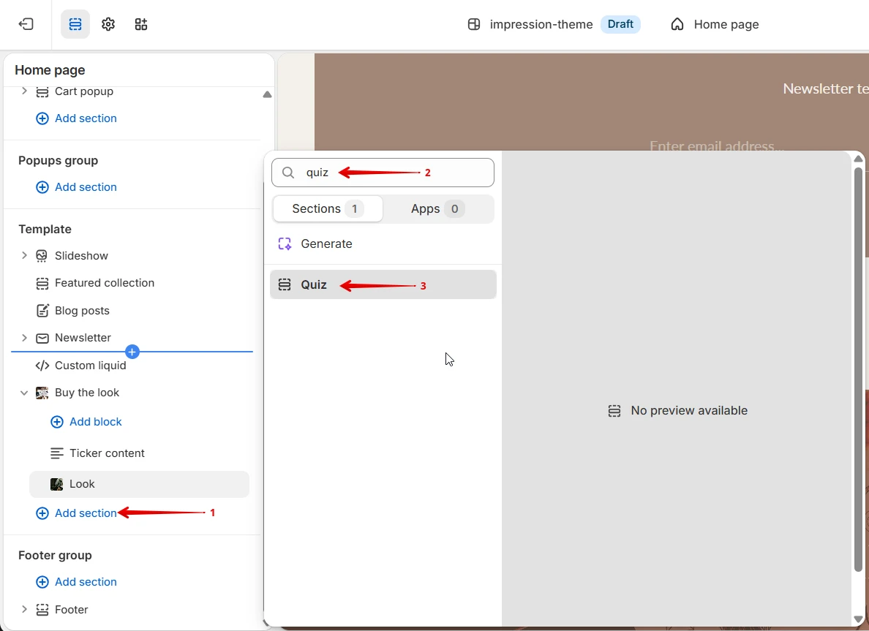Open theme settings gear icon
The width and height of the screenshot is (869, 631).
108,24
